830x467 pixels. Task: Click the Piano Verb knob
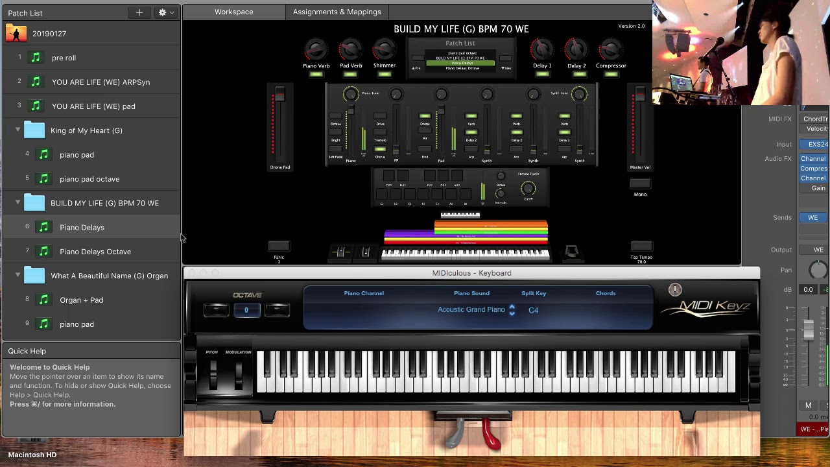tap(316, 50)
